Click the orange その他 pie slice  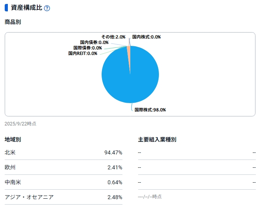click(129, 50)
